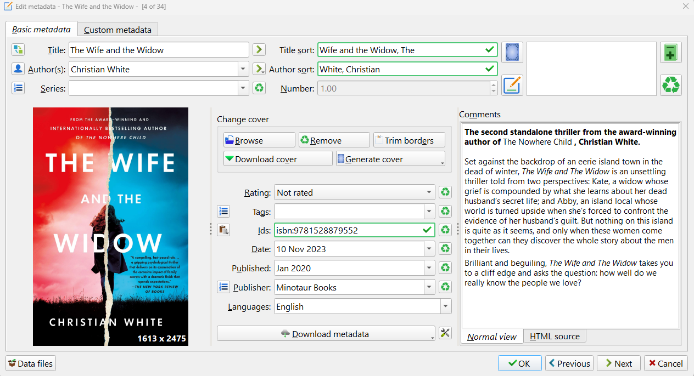Confirm changes with the OK button

[519, 363]
